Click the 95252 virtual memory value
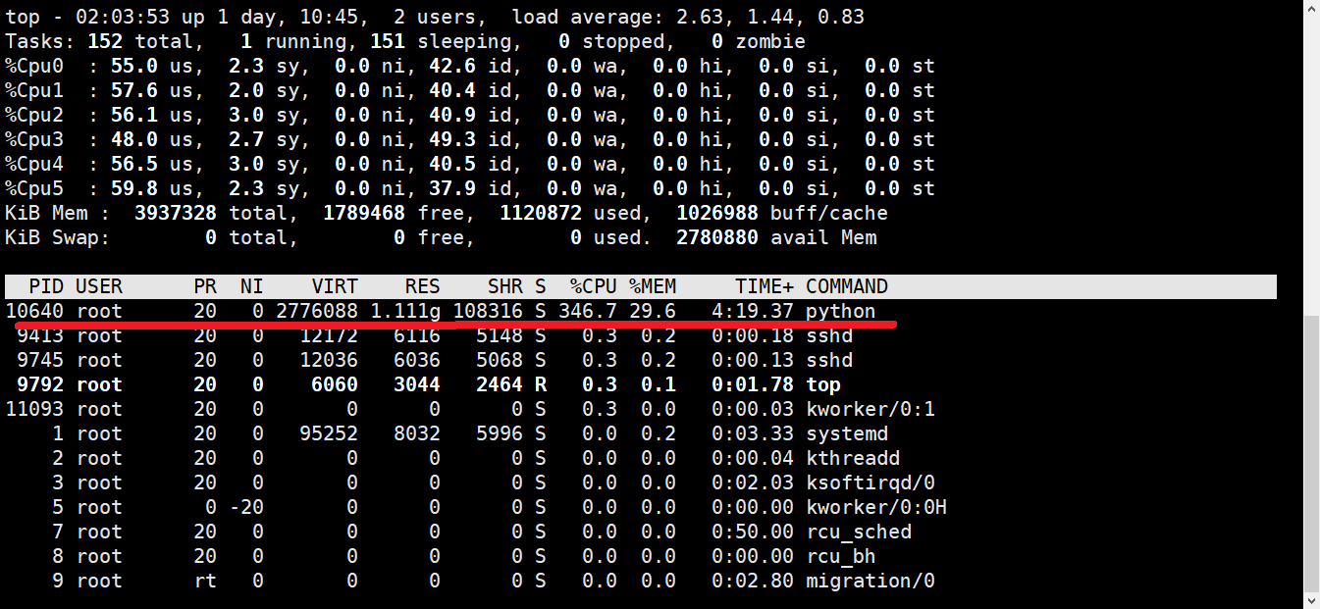The height and width of the screenshot is (609, 1320). [329, 433]
